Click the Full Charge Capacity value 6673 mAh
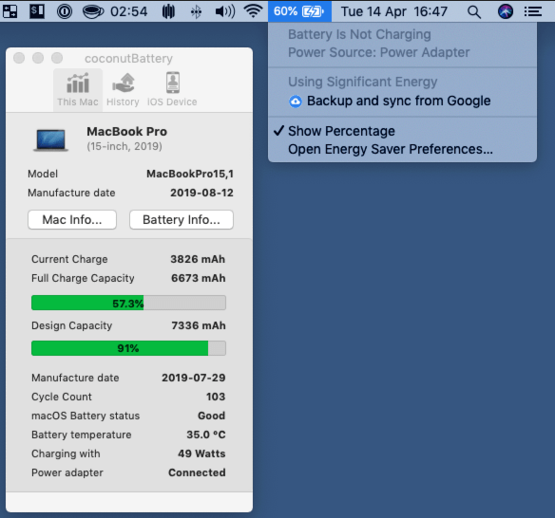Screen dimensions: 555x518 [x=199, y=278]
